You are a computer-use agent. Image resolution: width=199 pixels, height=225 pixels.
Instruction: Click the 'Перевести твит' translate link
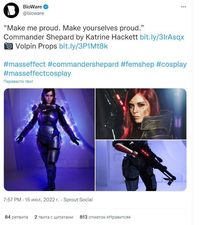click(x=18, y=82)
